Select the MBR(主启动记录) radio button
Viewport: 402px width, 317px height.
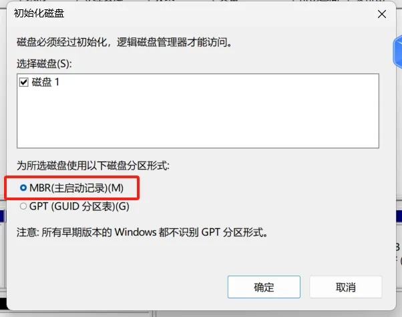[23, 188]
